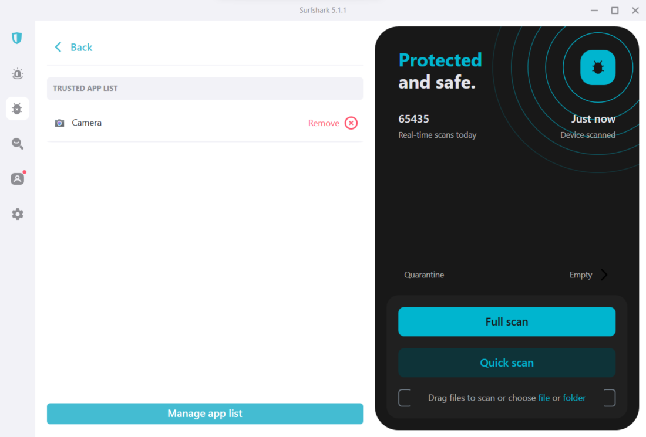
Task: Click the red circled X remove icon
Action: pyautogui.click(x=351, y=123)
